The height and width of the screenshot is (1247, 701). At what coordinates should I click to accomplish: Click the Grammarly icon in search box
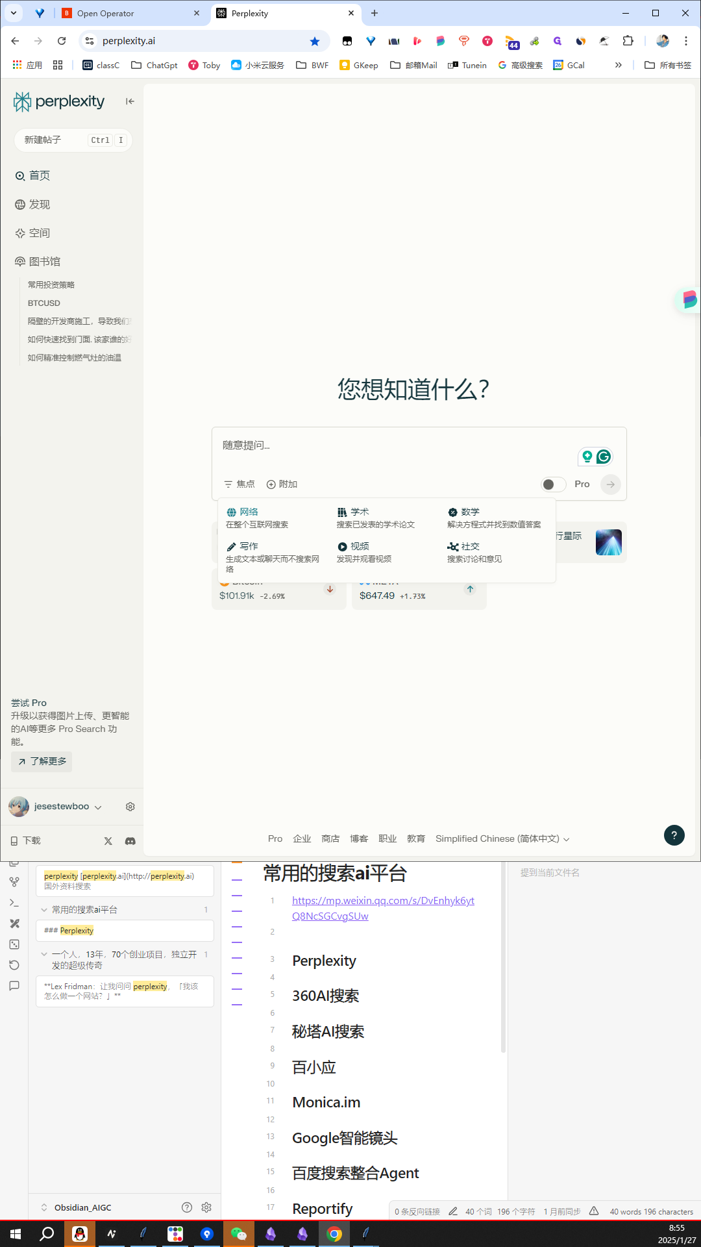(x=604, y=457)
